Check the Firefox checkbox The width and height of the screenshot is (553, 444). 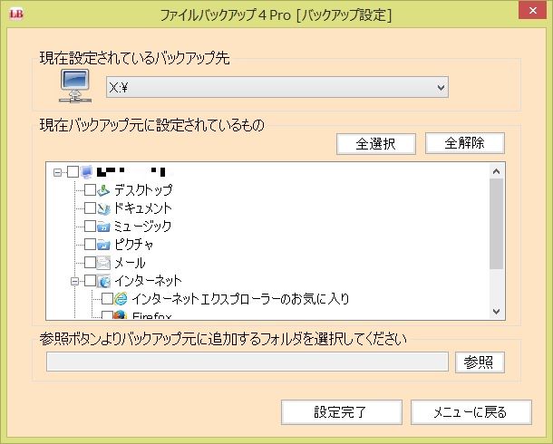pyautogui.click(x=107, y=314)
